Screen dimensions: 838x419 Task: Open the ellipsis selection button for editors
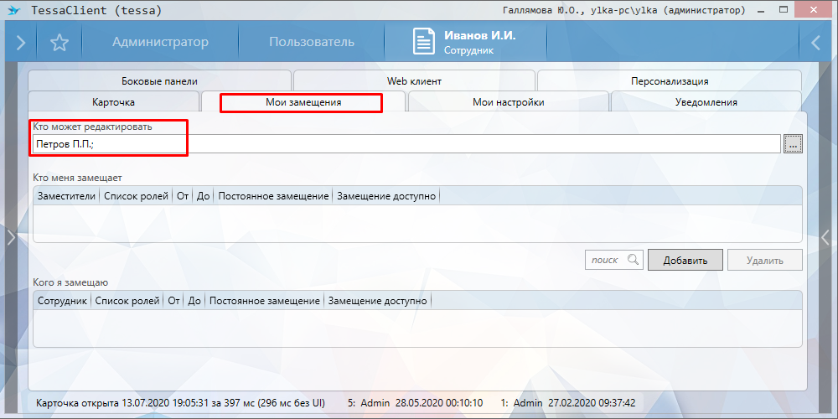point(793,144)
